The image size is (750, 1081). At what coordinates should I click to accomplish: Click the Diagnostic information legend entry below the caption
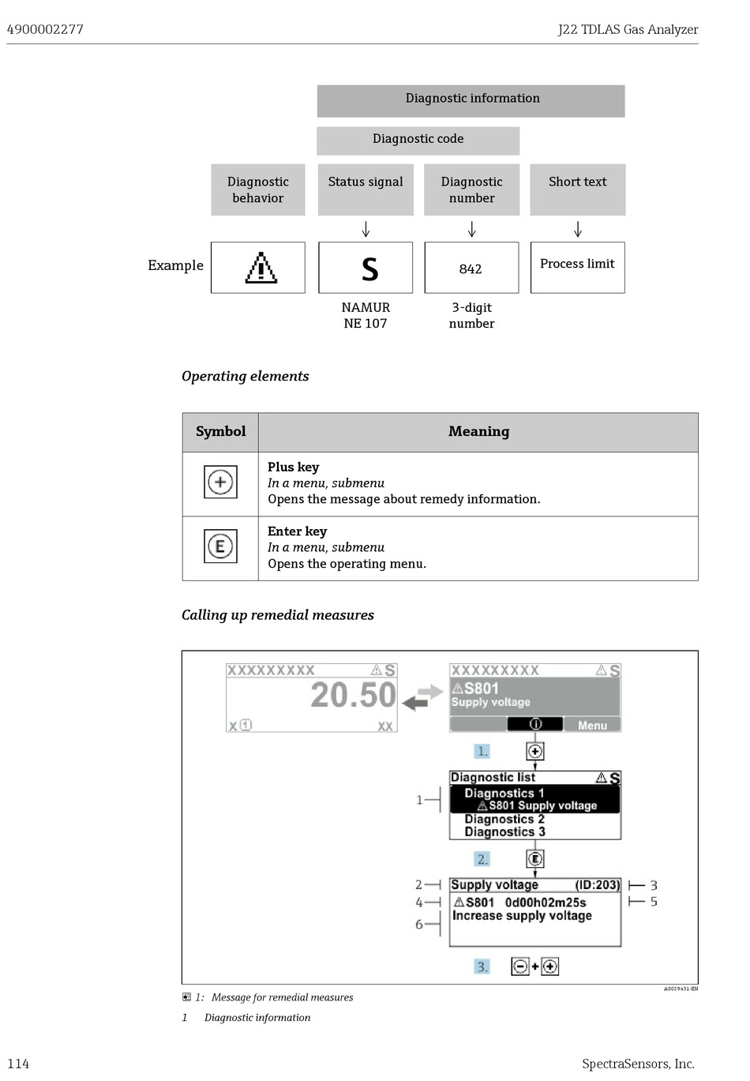pos(257,1018)
